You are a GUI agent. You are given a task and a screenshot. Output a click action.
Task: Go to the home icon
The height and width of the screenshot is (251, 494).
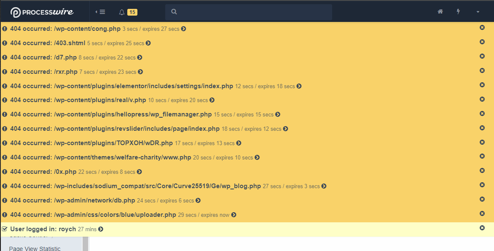pos(440,12)
